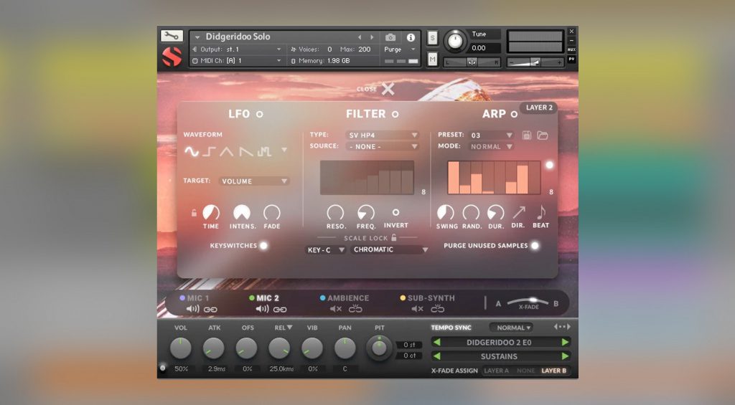The width and height of the screenshot is (735, 405).
Task: Select the sawtooth LFO waveform
Action: tap(245, 151)
